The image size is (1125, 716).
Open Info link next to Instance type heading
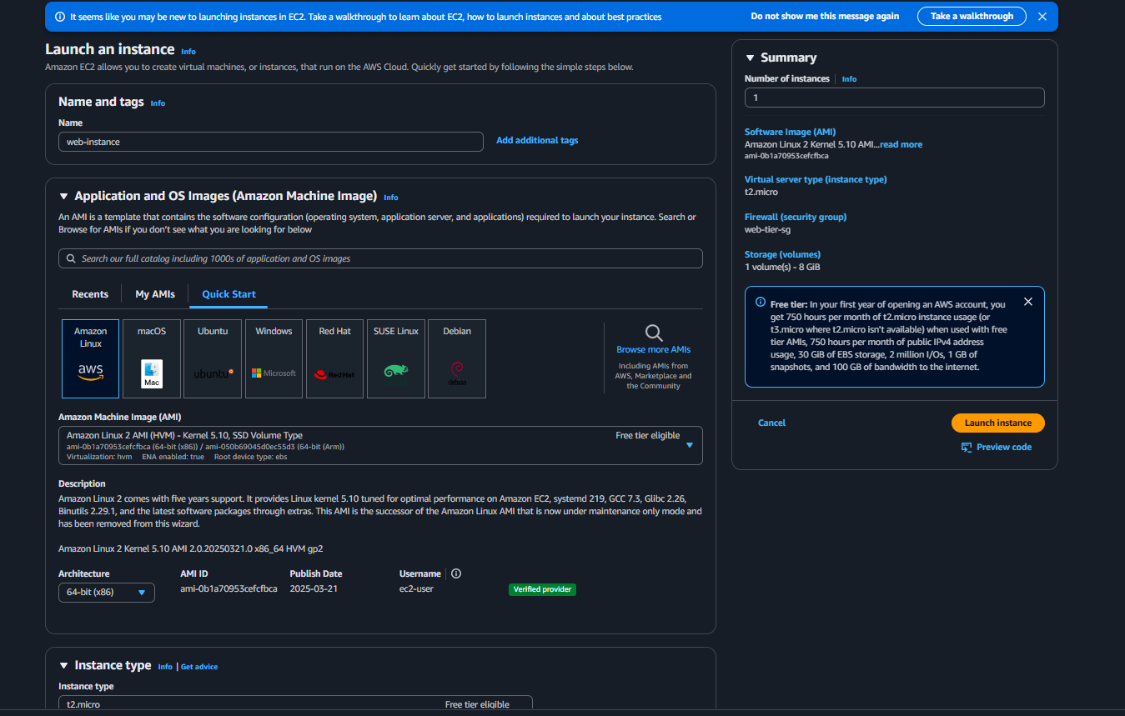(165, 667)
